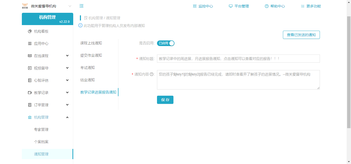Click into the 通知内容 text area
This screenshot has height=164, width=351.
[x=238, y=80]
